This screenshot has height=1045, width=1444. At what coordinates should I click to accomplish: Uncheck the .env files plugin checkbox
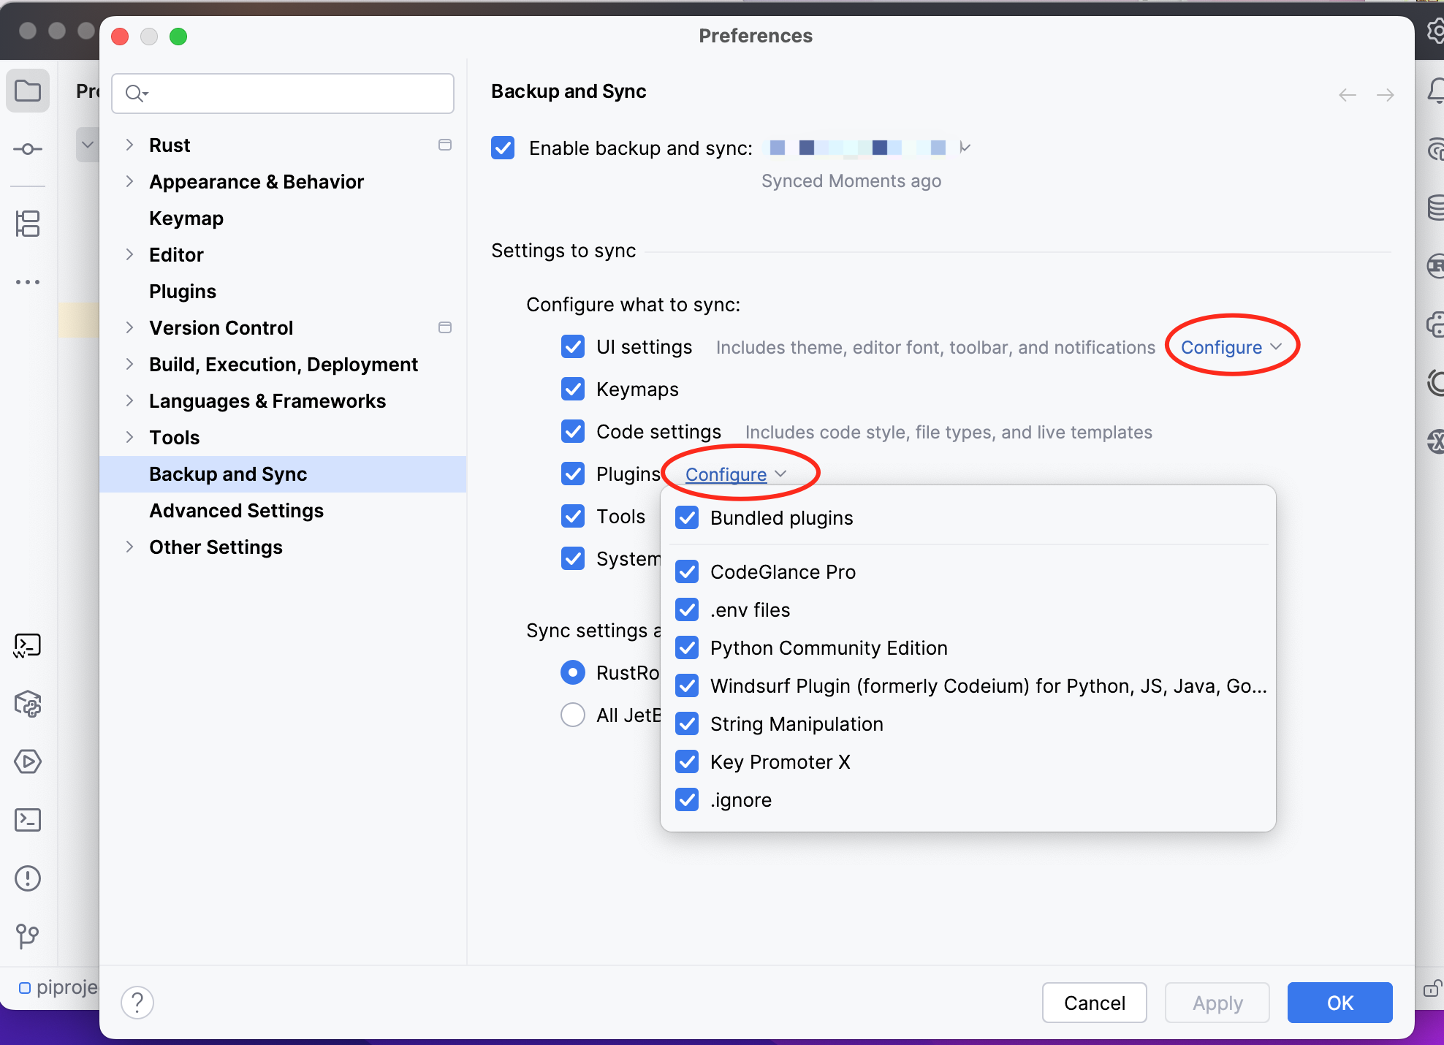tap(687, 609)
